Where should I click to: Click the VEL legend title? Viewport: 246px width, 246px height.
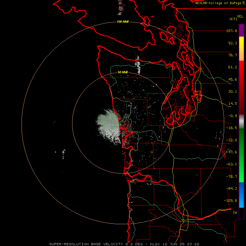(240, 16)
